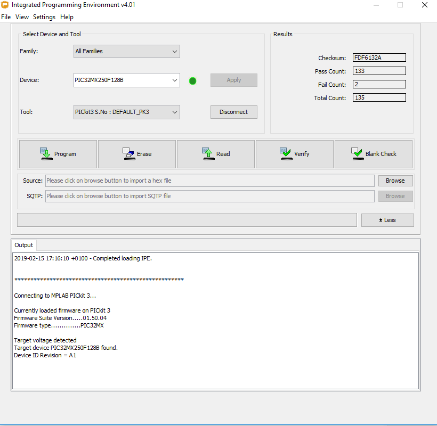Screen dimensions: 437x426
Task: Collapse the output panel with Less
Action: tap(387, 220)
